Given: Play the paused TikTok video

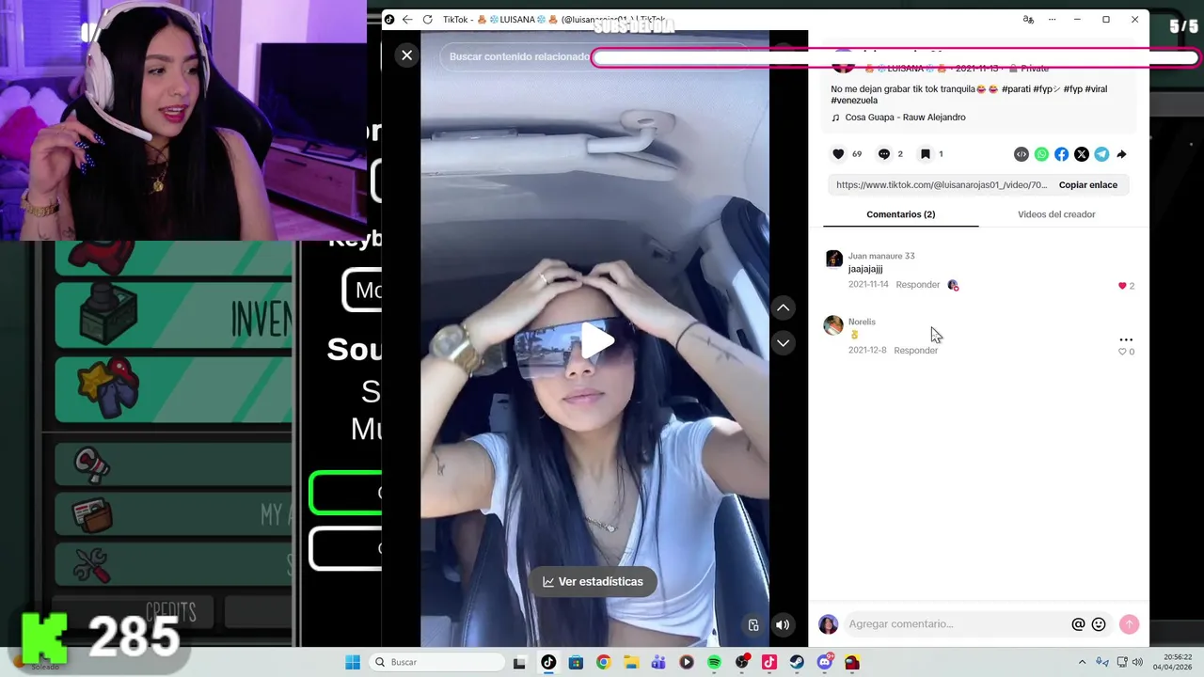Looking at the screenshot, I should [x=595, y=340].
